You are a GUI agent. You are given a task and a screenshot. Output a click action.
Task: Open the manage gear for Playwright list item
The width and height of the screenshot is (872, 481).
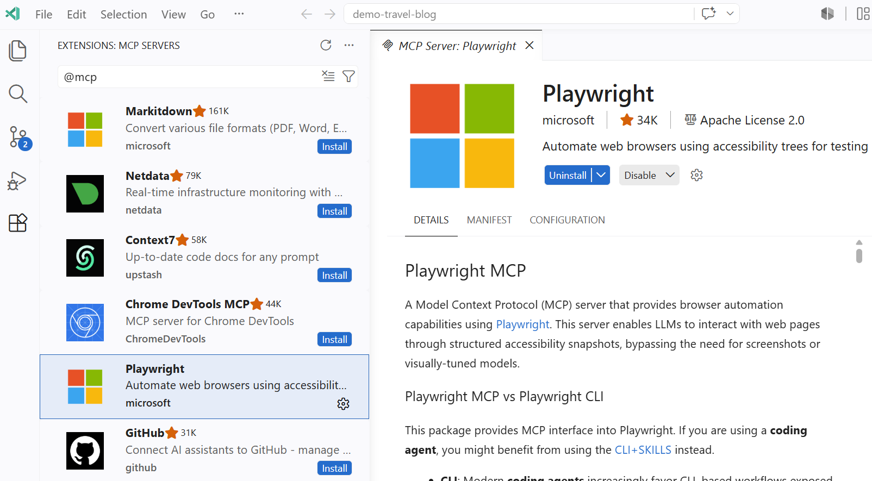pos(343,404)
